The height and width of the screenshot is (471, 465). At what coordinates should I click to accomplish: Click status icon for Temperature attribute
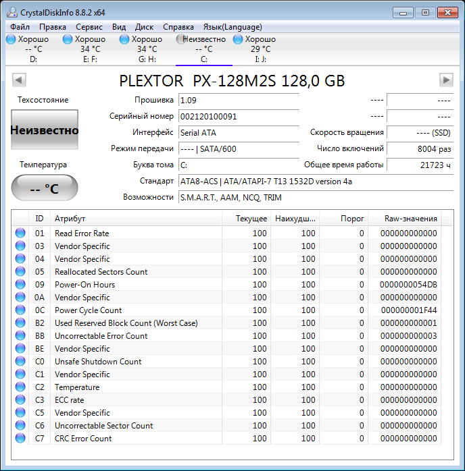(20, 387)
